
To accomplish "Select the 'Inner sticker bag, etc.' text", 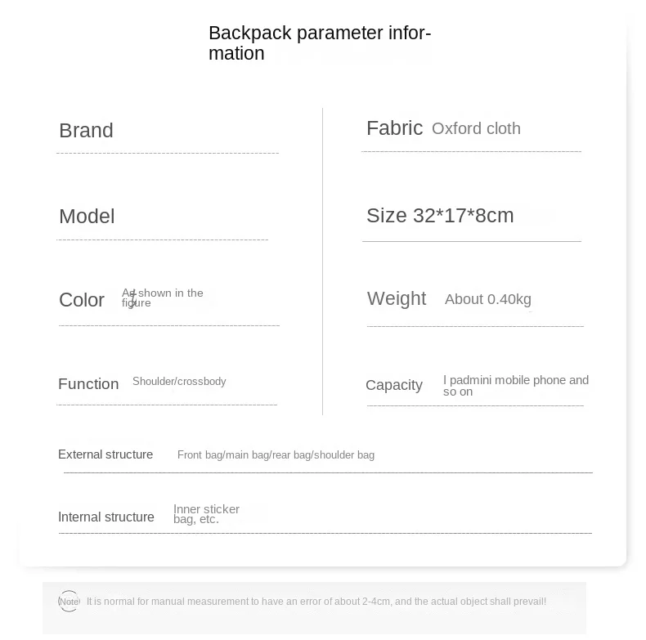I will [x=206, y=514].
